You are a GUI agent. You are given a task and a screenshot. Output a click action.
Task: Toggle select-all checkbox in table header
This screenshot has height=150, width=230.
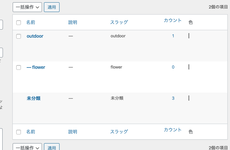pyautogui.click(x=19, y=22)
